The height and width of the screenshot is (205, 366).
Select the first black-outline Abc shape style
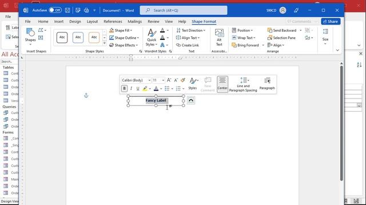pyautogui.click(x=62, y=38)
